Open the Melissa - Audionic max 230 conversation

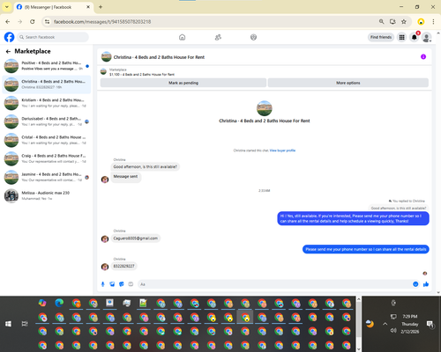point(47,195)
